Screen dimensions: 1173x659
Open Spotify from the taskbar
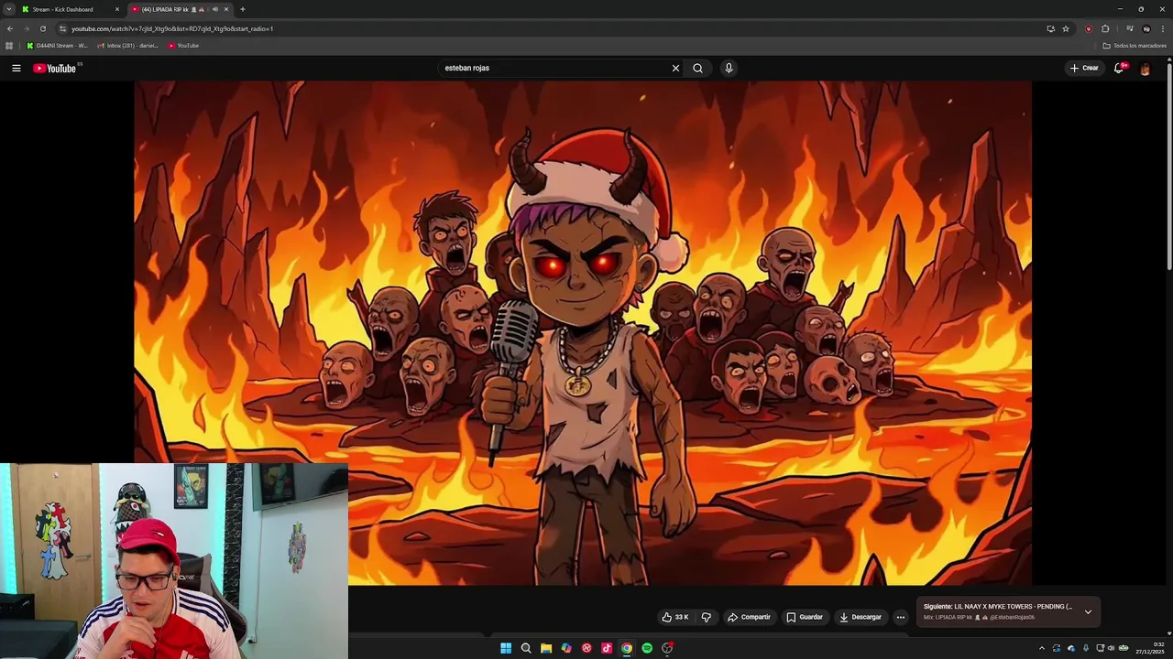(x=647, y=648)
